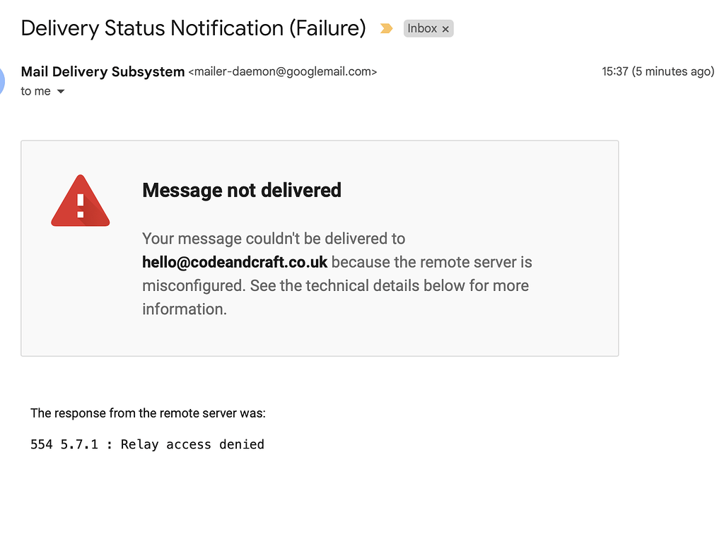Click 'because the remote server is' text
724x534 pixels.
point(431,263)
